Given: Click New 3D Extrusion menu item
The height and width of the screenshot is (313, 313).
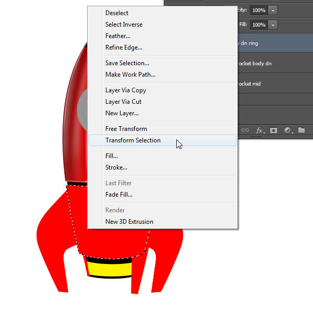Looking at the screenshot, I should tap(129, 222).
